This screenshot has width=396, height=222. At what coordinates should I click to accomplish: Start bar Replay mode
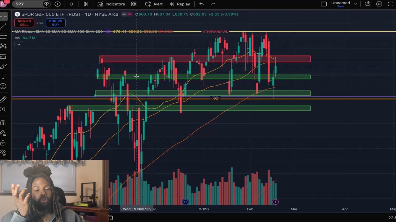180,4
